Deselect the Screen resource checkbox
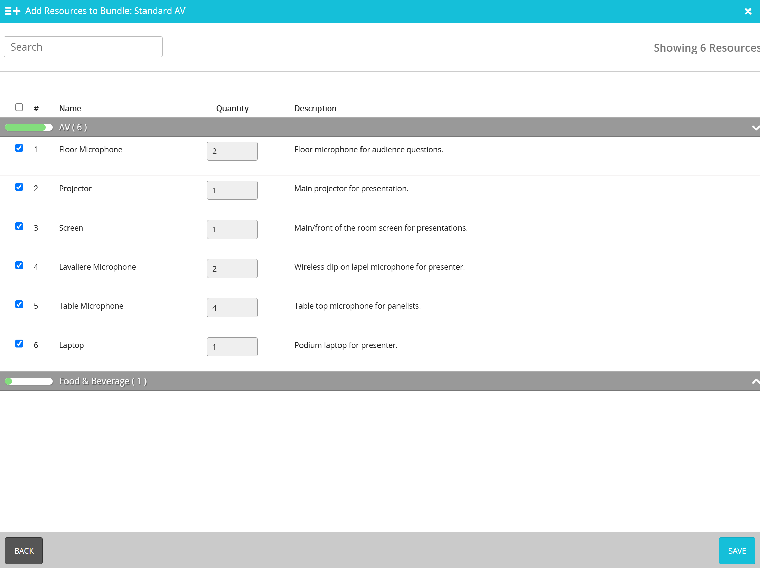This screenshot has width=760, height=568. click(x=19, y=227)
